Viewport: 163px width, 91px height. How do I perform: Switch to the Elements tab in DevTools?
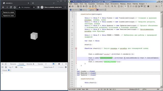coord(13,64)
